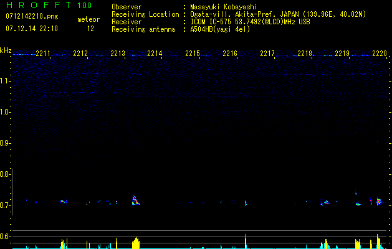392x249 pixels.
Task: Click the 0.8 kHz frequency axis label
Action: (x=5, y=174)
